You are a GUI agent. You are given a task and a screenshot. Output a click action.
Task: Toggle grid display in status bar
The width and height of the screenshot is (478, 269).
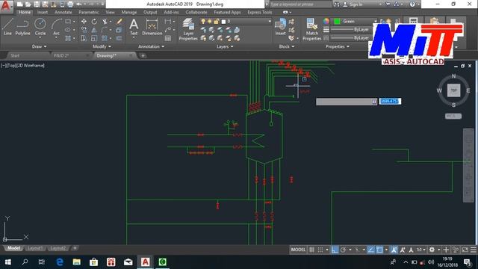[x=311, y=250]
